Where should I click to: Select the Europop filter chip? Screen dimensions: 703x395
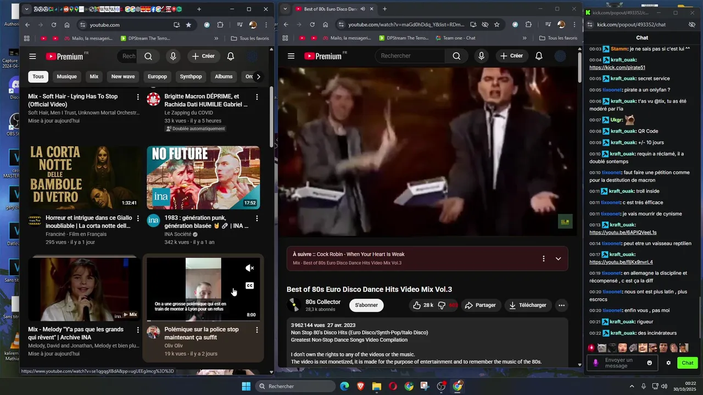157,77
